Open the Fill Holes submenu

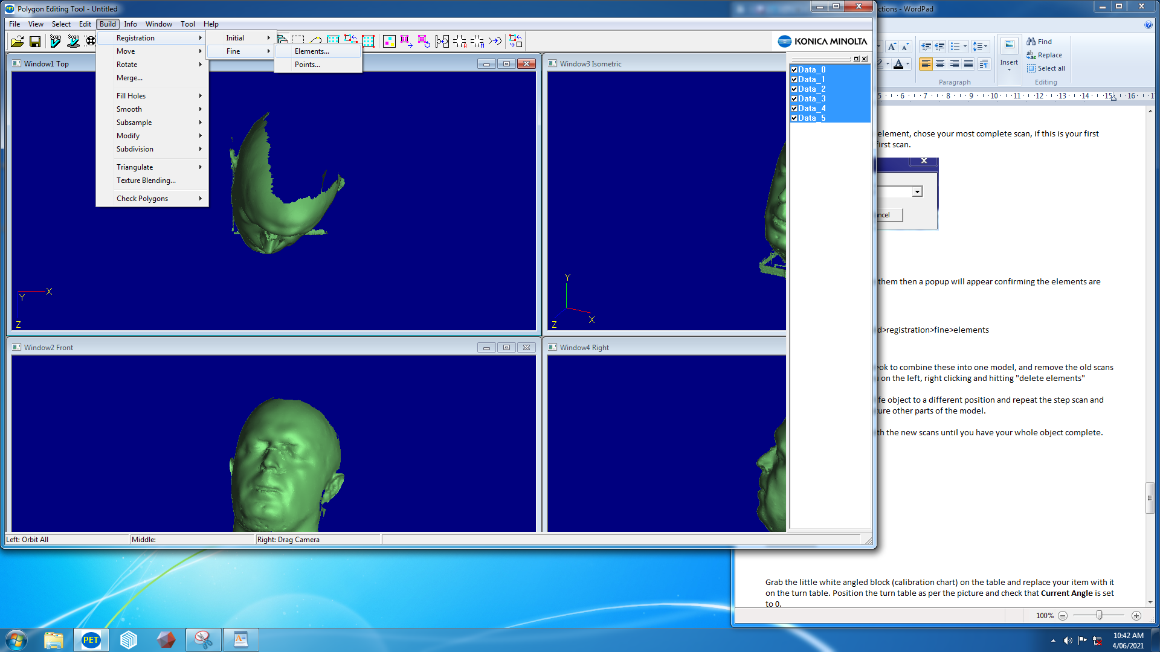[131, 96]
